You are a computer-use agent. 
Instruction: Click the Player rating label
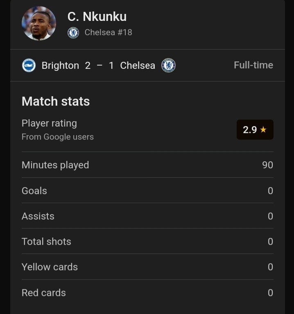[x=49, y=123]
